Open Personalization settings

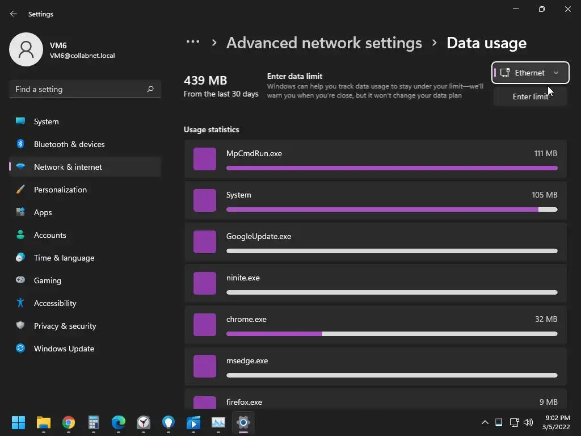[x=60, y=190]
